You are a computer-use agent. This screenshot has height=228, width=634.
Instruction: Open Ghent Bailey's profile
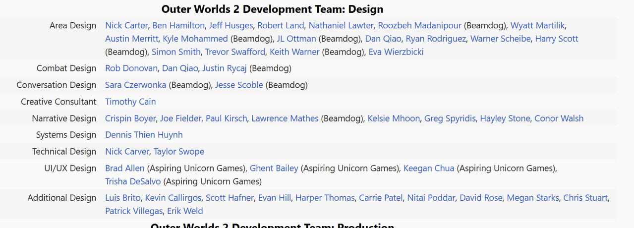(274, 169)
